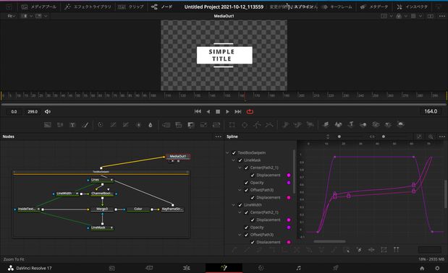Click the current time field showing 164.0
Screen dimensions: 448x273
431,111
